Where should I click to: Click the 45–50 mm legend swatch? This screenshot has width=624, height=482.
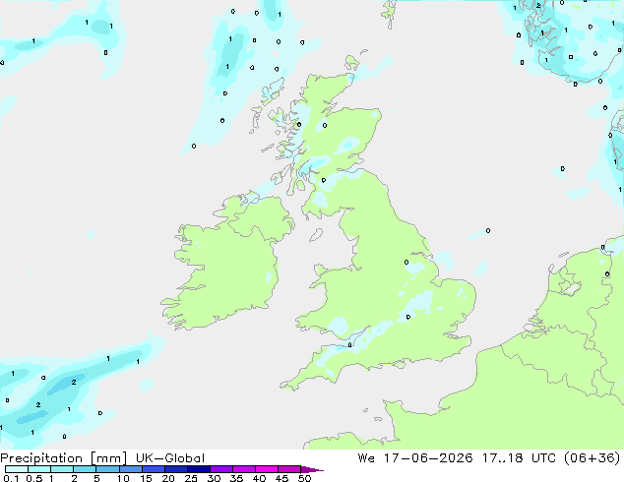click(x=289, y=469)
